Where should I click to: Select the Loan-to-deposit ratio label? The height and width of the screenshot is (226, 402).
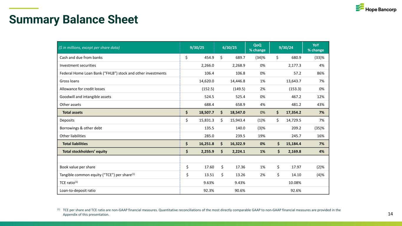coord(77,190)
